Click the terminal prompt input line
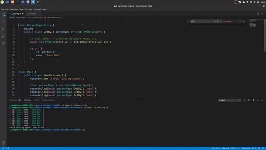The height and width of the screenshot is (150, 266). click(47, 130)
